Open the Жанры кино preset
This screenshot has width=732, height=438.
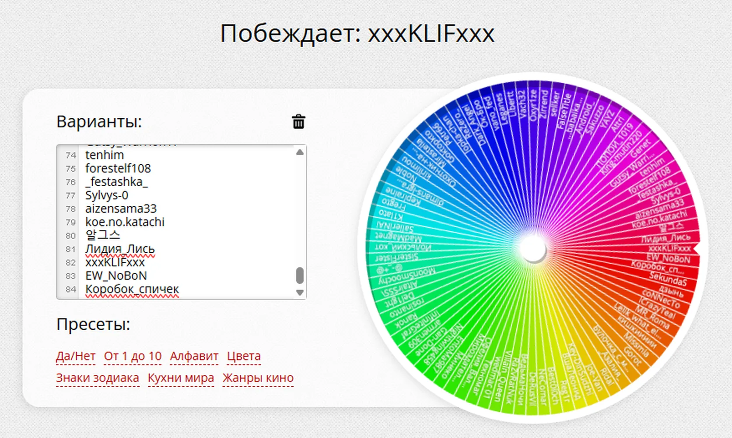coord(258,378)
